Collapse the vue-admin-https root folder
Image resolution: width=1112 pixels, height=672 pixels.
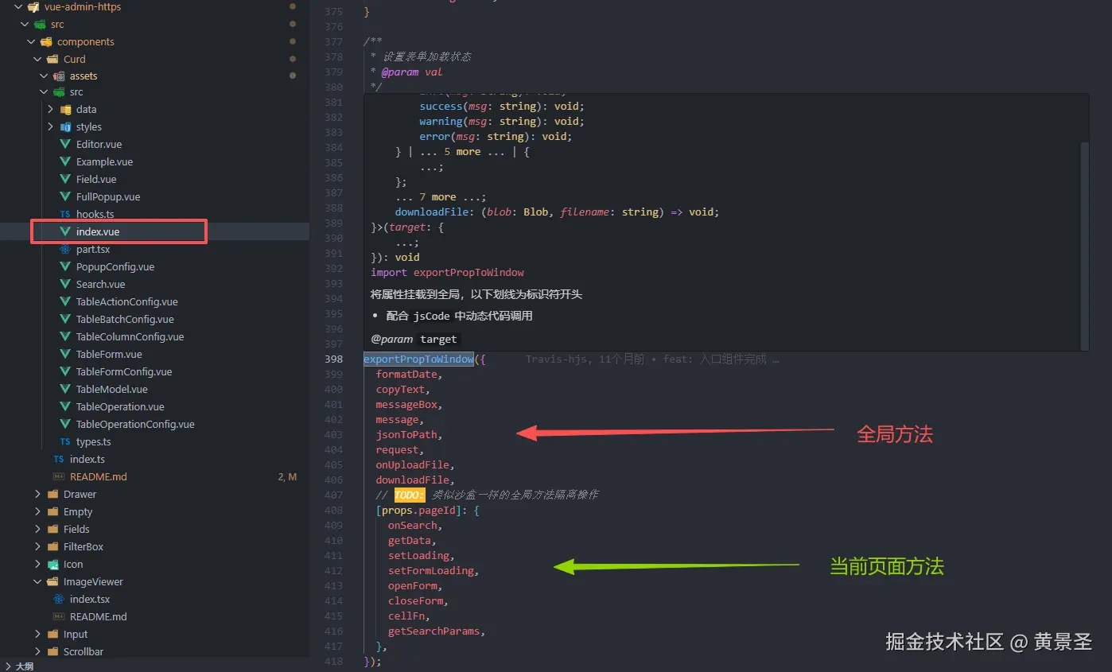pos(18,6)
